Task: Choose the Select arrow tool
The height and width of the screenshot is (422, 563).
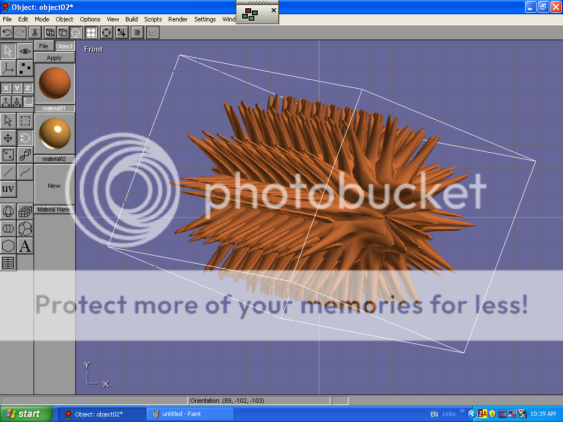Action: coord(8,121)
